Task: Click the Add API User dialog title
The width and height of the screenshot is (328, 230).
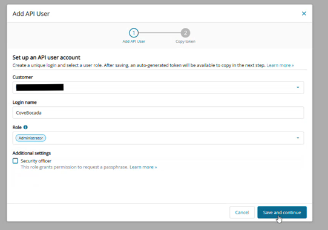Action: pos(31,14)
